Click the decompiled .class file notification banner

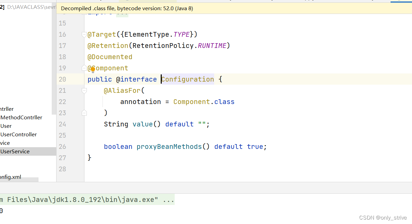234,8
